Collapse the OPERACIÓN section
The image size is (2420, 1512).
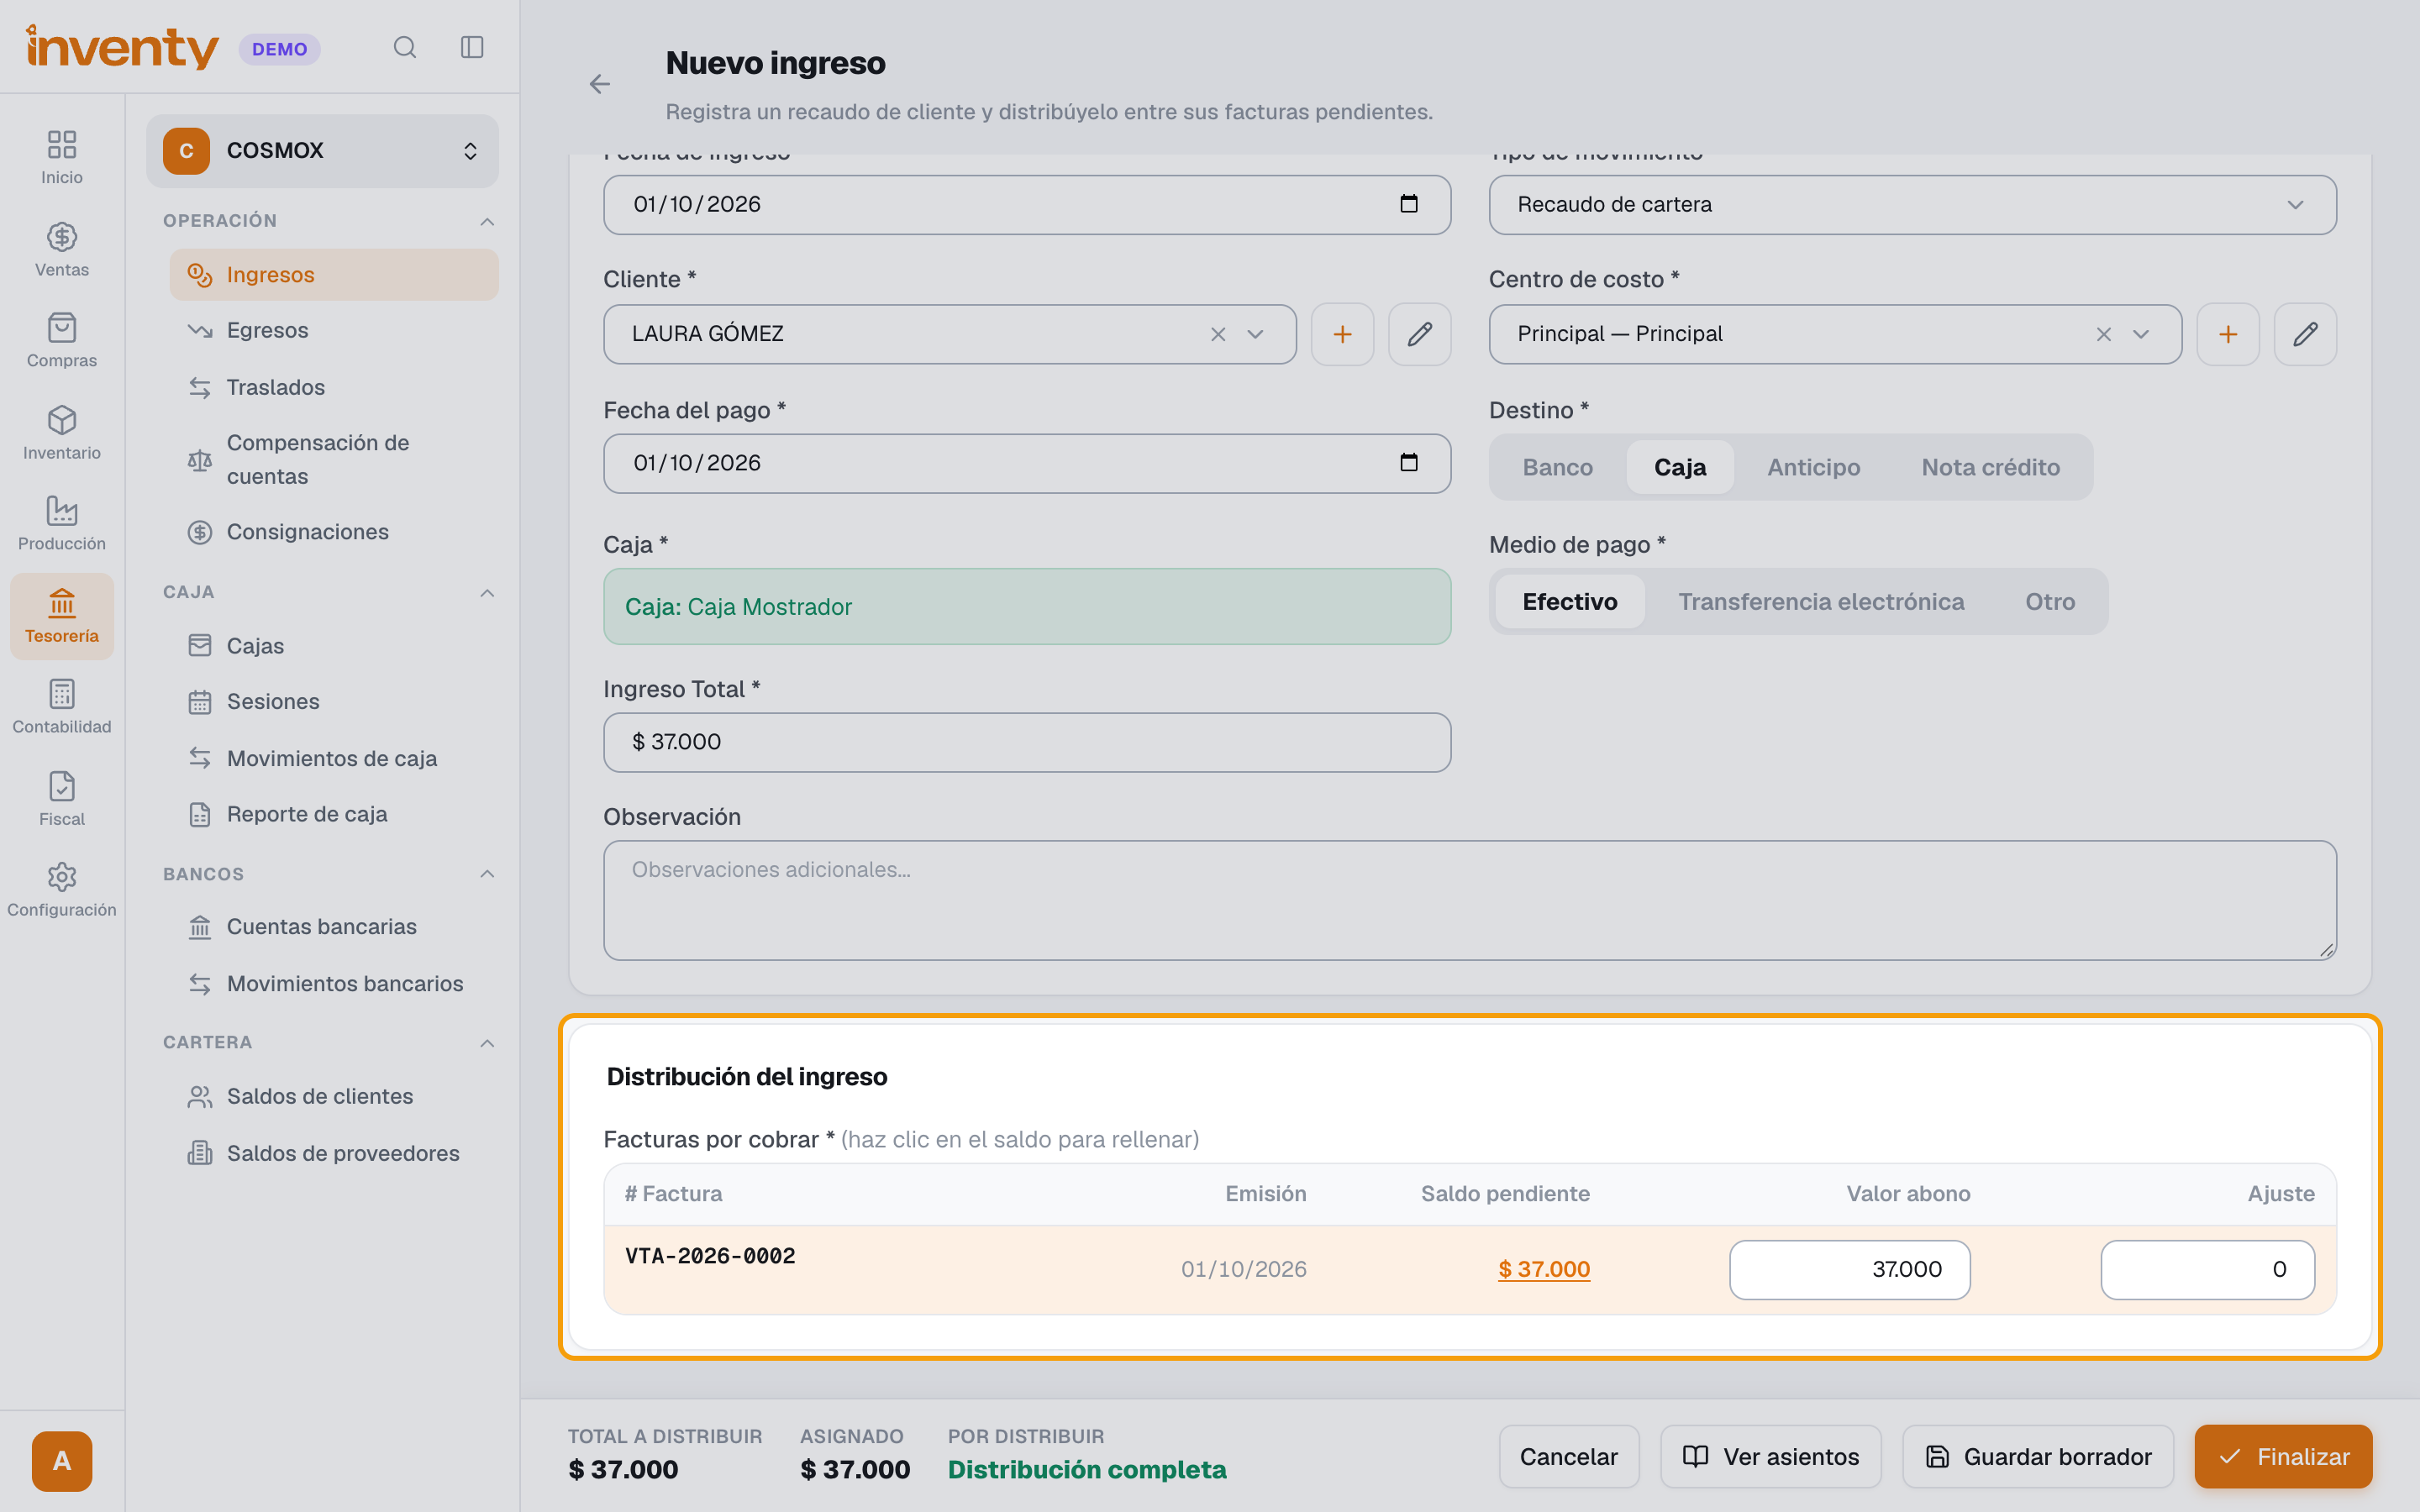[x=487, y=221]
